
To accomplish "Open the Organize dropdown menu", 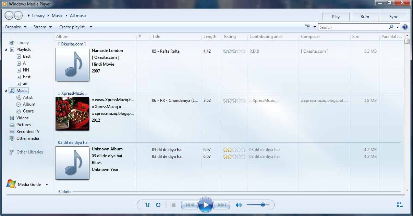I will coord(15,27).
